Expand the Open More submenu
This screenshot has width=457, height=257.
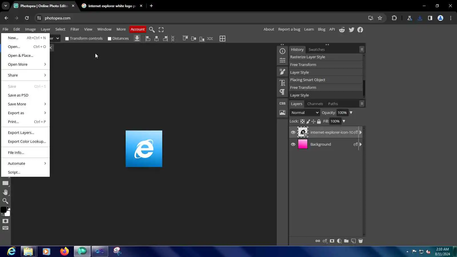(x=25, y=65)
